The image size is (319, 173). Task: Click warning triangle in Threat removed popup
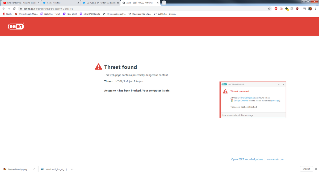click(x=225, y=91)
